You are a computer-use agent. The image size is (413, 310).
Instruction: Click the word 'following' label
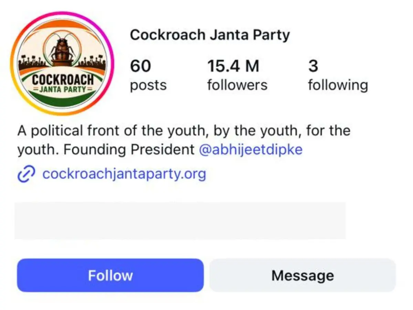[338, 85]
